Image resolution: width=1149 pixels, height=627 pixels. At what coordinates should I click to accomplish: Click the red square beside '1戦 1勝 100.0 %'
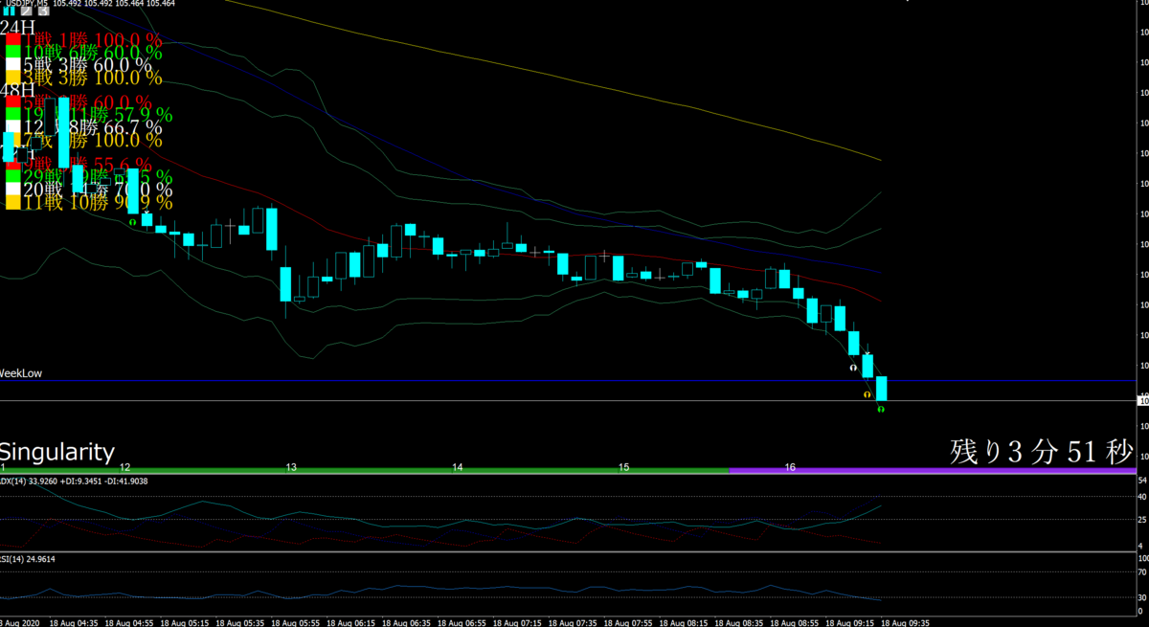pos(13,41)
